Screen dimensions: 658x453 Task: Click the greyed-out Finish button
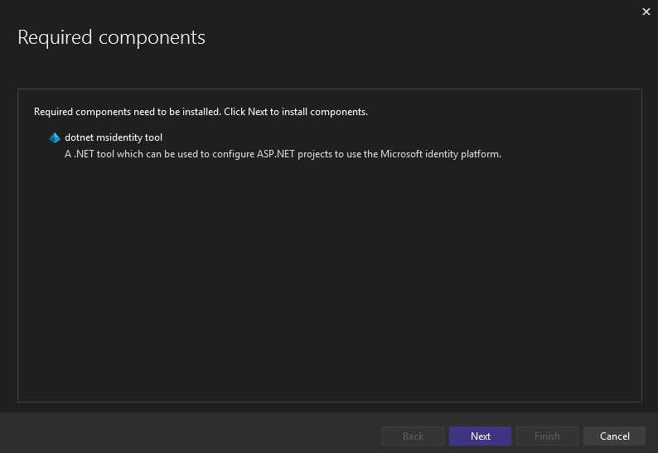[x=547, y=436]
